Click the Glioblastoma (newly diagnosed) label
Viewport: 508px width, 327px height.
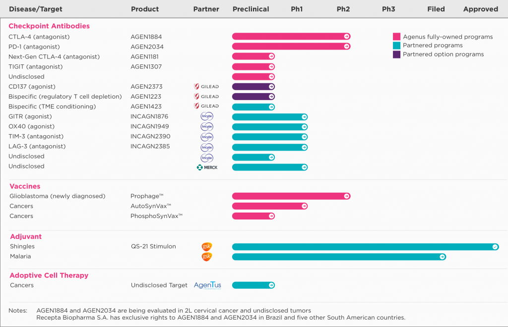click(x=58, y=196)
